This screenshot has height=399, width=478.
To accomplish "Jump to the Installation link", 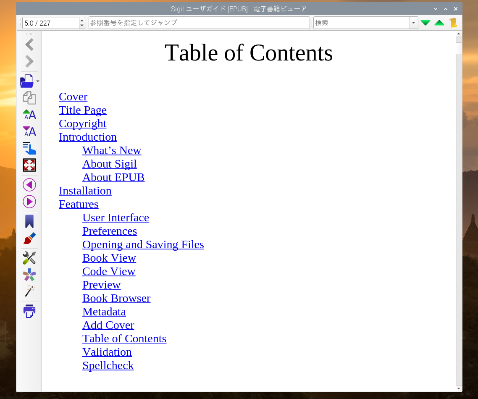I will click(x=85, y=191).
